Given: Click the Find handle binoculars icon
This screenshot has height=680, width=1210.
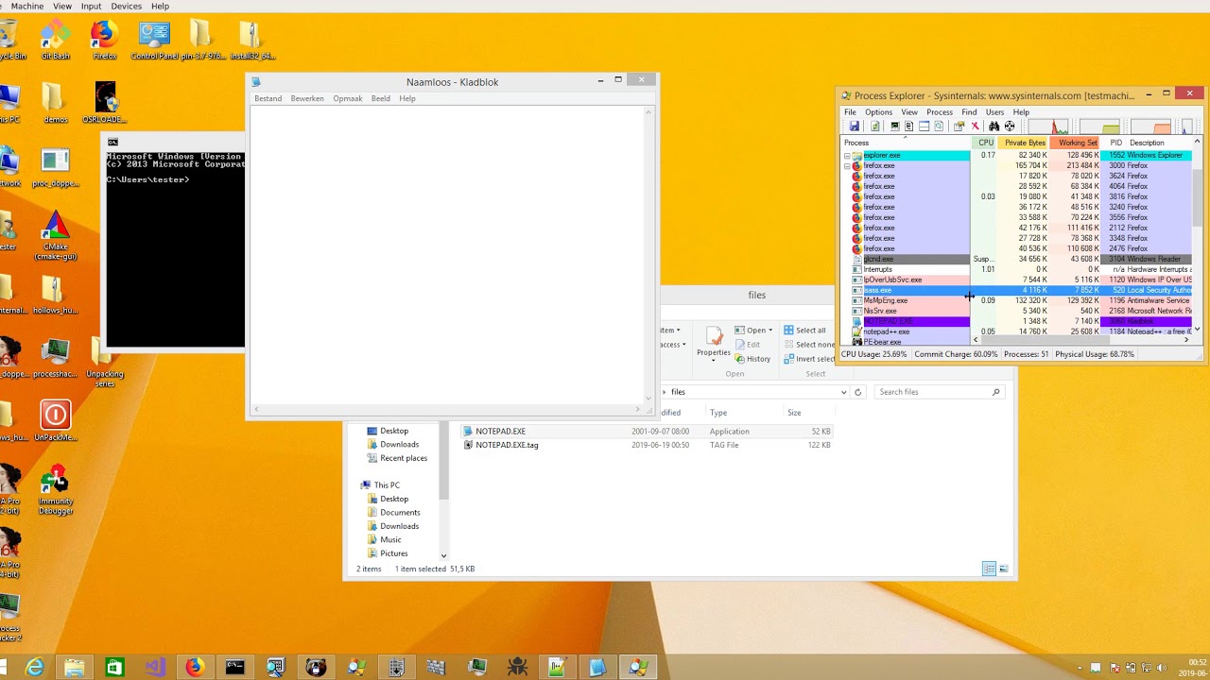Looking at the screenshot, I should click(x=994, y=127).
